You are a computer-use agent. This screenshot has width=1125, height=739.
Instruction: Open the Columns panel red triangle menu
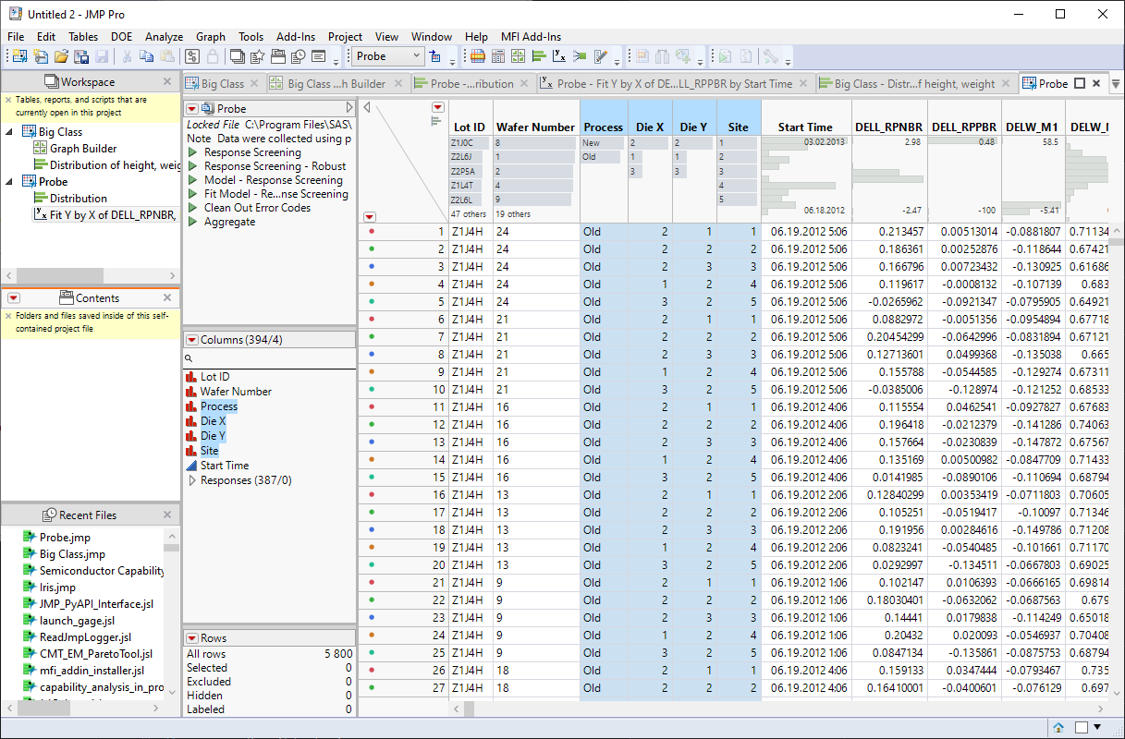191,340
